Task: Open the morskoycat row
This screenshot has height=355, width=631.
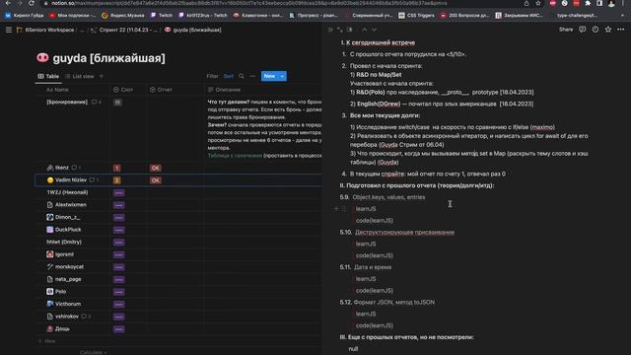Action: pos(65,266)
